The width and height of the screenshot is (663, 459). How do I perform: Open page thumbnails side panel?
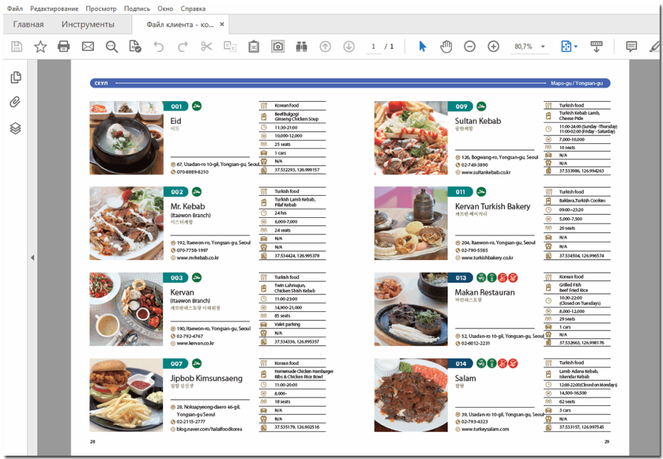16,78
